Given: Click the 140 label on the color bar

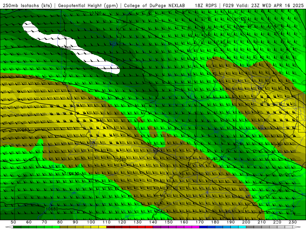Looking at the screenshot, I should click(x=153, y=222).
